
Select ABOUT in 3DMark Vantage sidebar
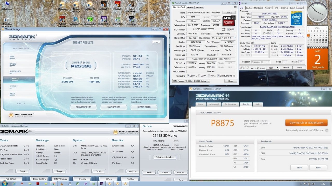[x=12, y=94]
